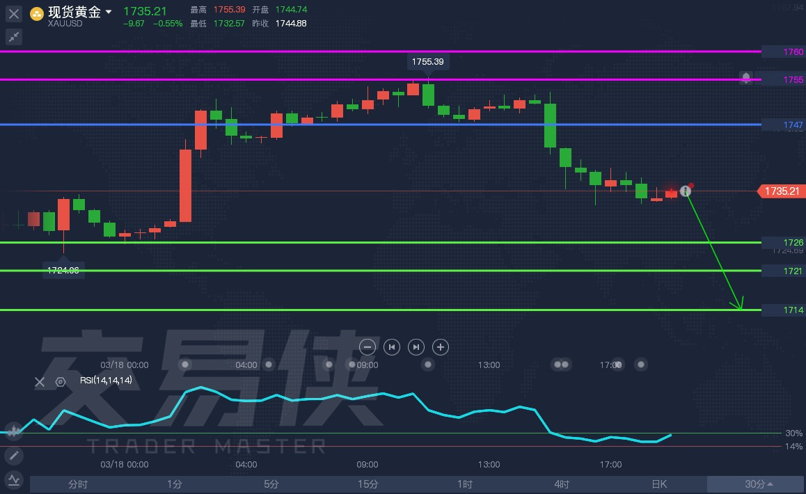The image size is (806, 494).
Task: Switch to 日K timeframe tab
Action: 658,484
